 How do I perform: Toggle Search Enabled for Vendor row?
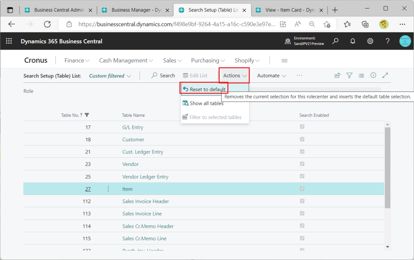click(302, 164)
